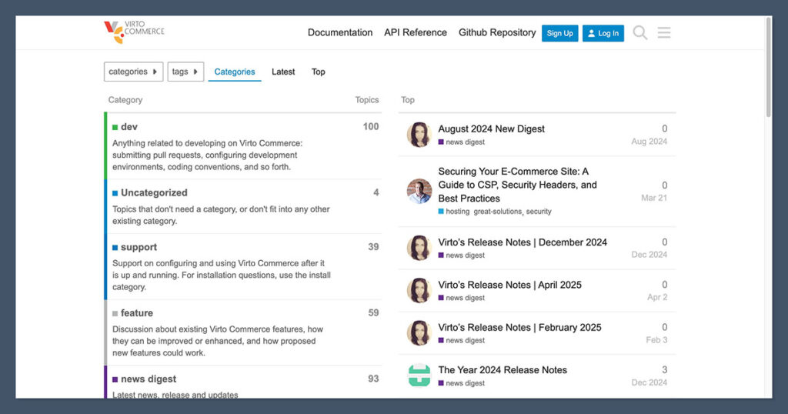The width and height of the screenshot is (788, 414).
Task: Click the Log In button
Action: (x=603, y=33)
